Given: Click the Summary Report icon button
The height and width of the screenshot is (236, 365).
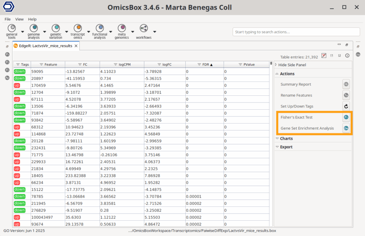Looking at the screenshot, I should pos(346,84).
